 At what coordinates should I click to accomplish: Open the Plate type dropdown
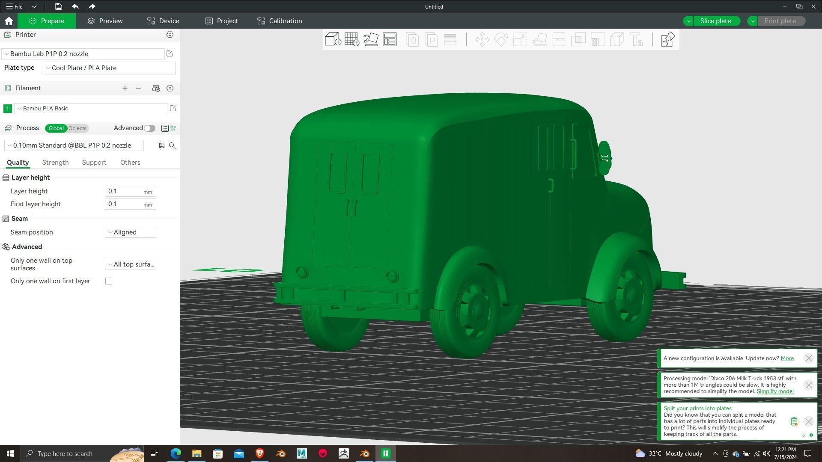(x=109, y=68)
